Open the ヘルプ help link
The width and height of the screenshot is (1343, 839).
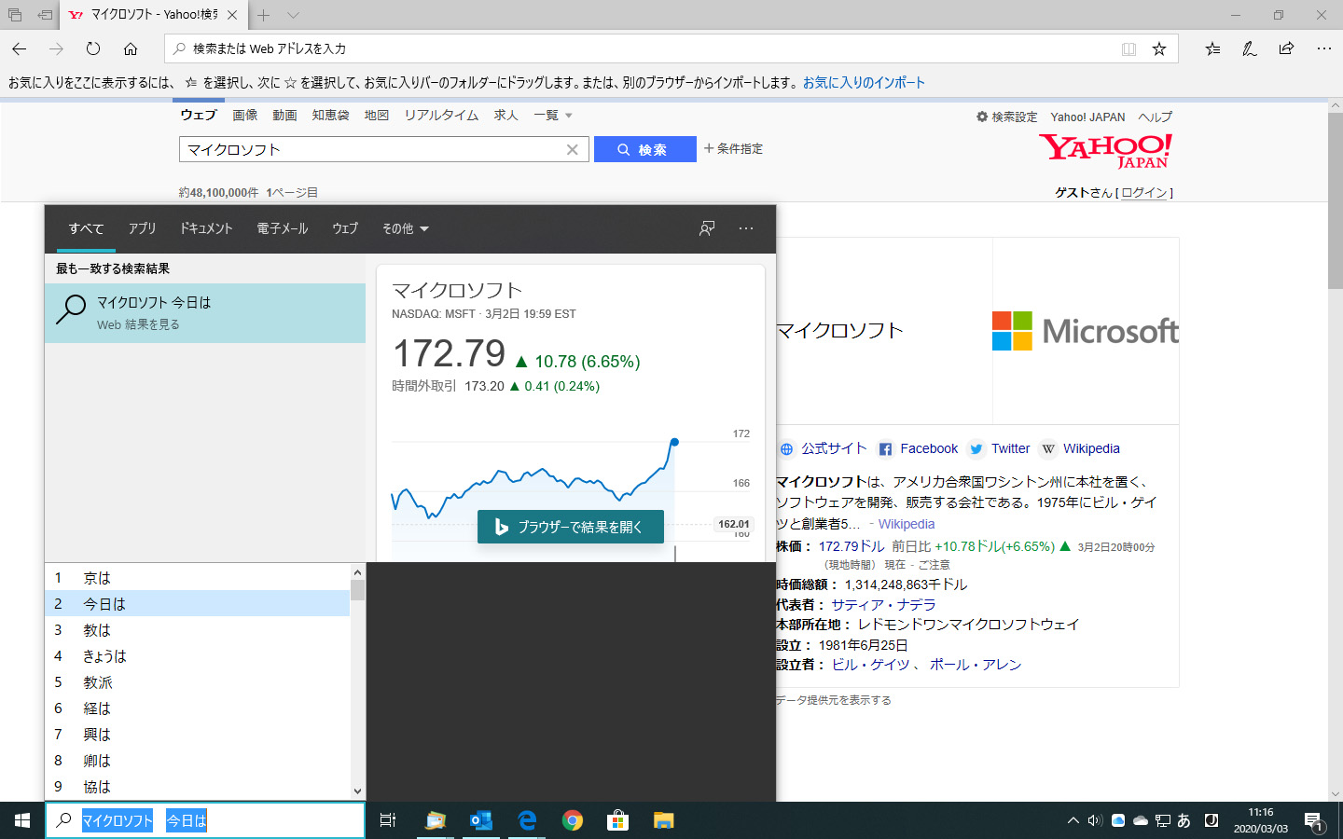(x=1155, y=117)
